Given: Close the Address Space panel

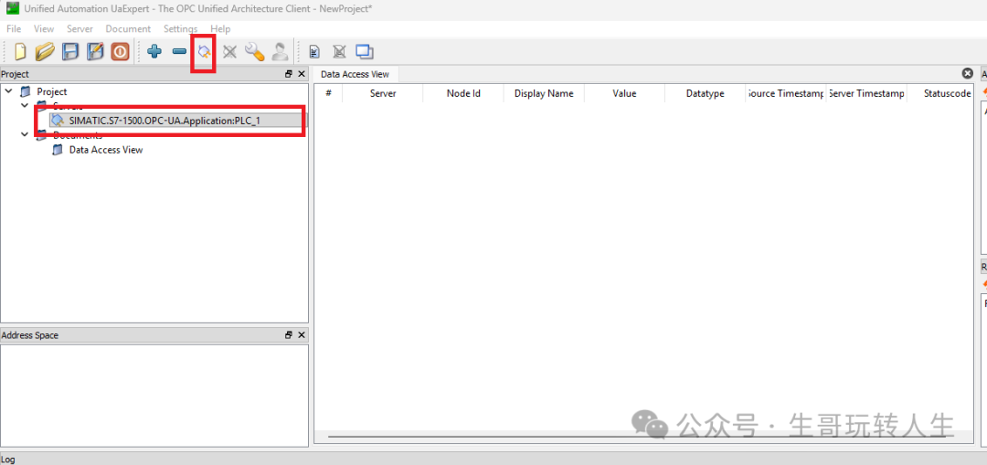Looking at the screenshot, I should point(302,335).
